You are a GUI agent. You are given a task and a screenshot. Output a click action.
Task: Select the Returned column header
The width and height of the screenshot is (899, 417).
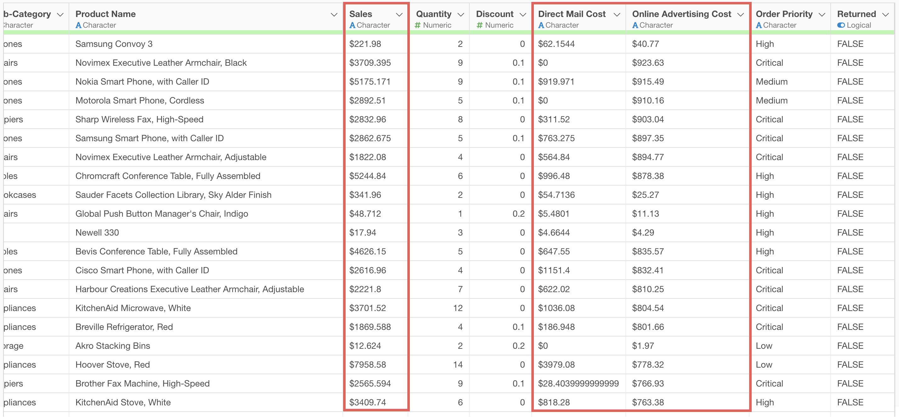(x=863, y=18)
